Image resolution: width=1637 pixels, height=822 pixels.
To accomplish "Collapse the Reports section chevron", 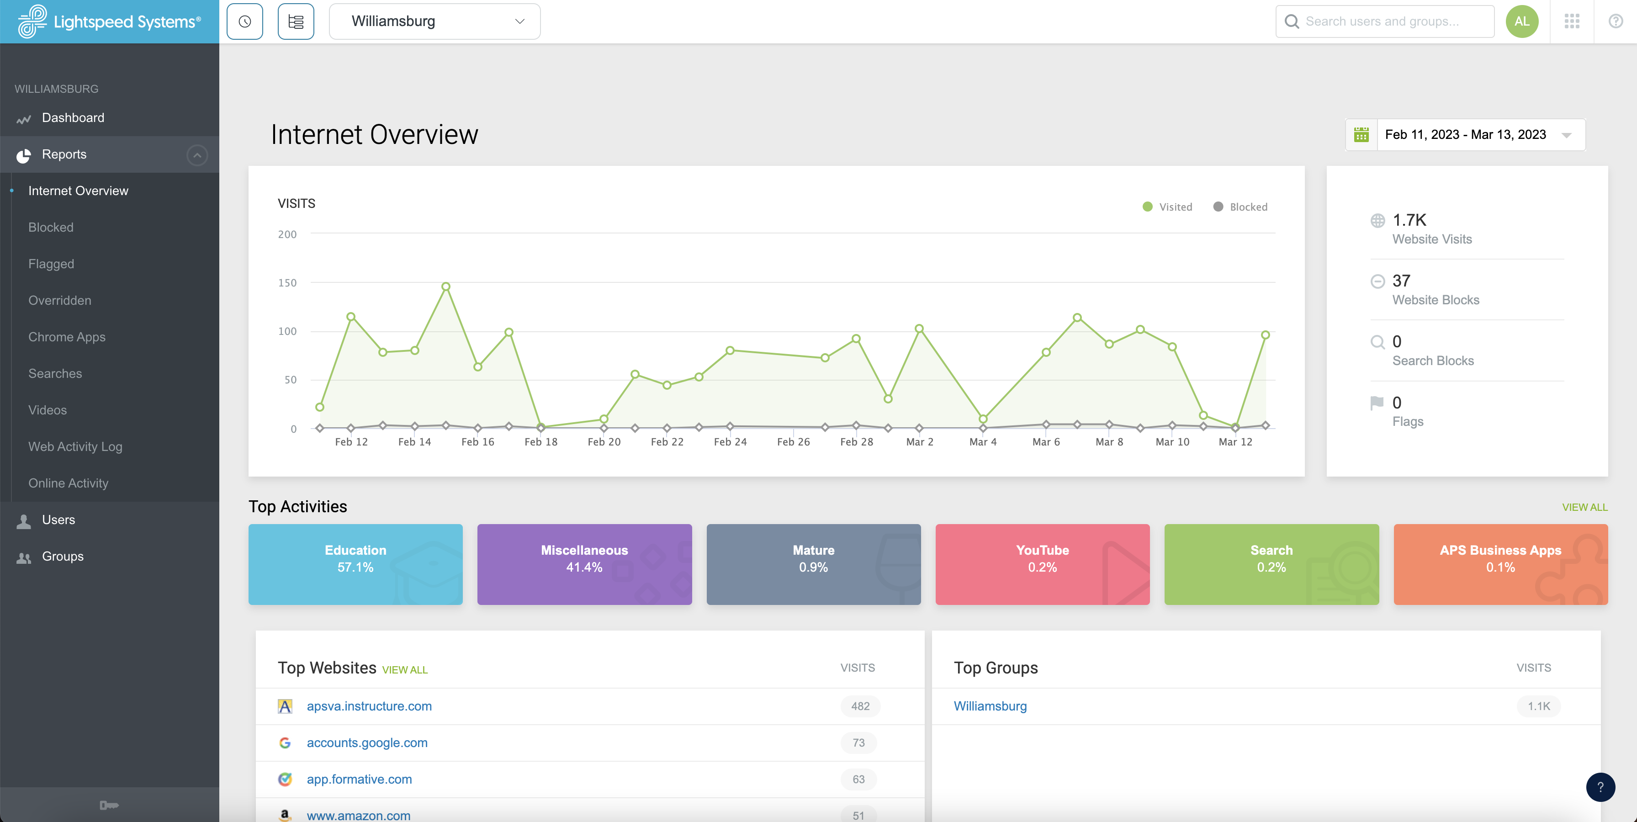I will (197, 154).
